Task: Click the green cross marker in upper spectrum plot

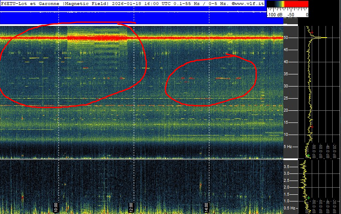Action: [308, 156]
